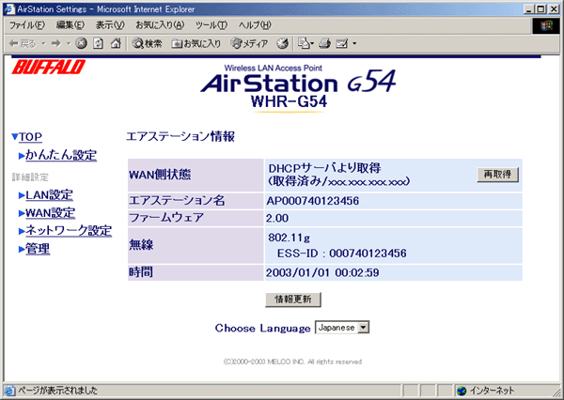Click the ファームウェア row label
564x400 pixels.
point(166,218)
